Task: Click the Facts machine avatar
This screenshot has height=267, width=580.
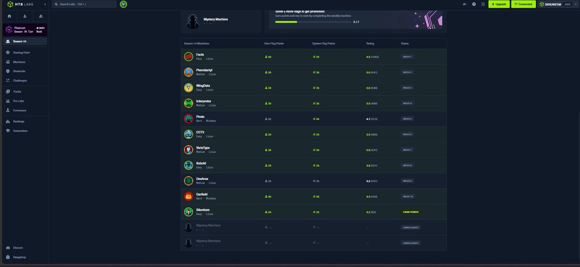Action: (x=188, y=57)
